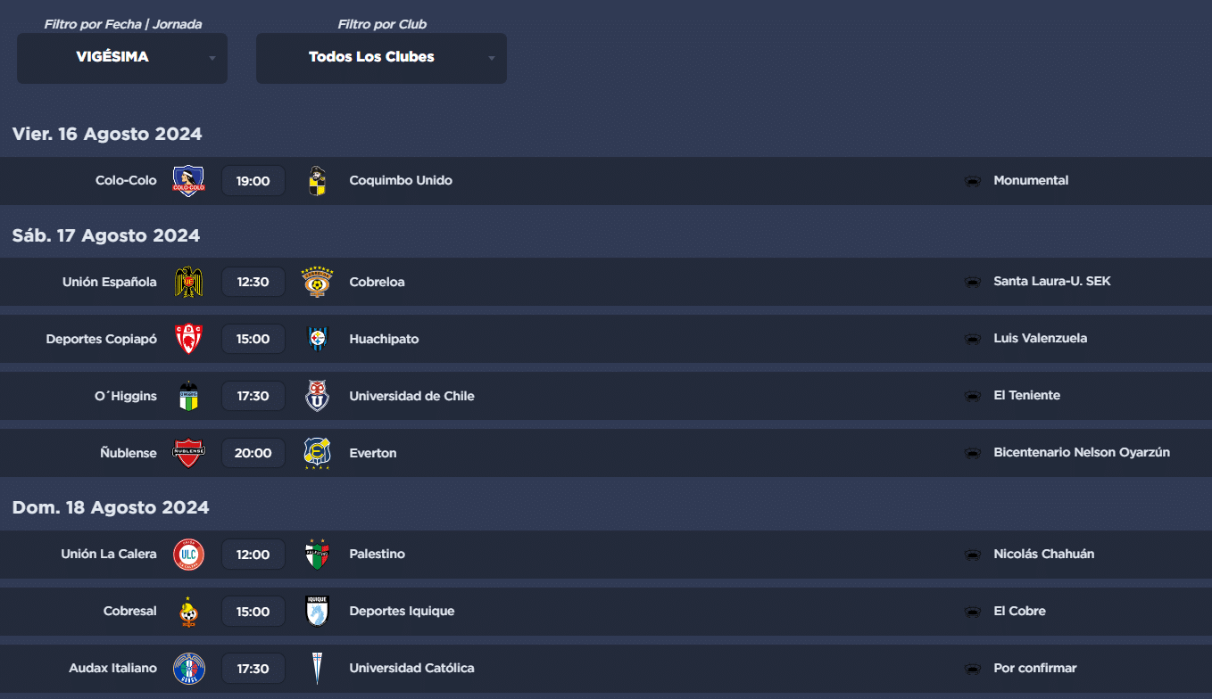Viewport: 1212px width, 699px height.
Task: Click the Palestino club crest
Action: click(317, 554)
